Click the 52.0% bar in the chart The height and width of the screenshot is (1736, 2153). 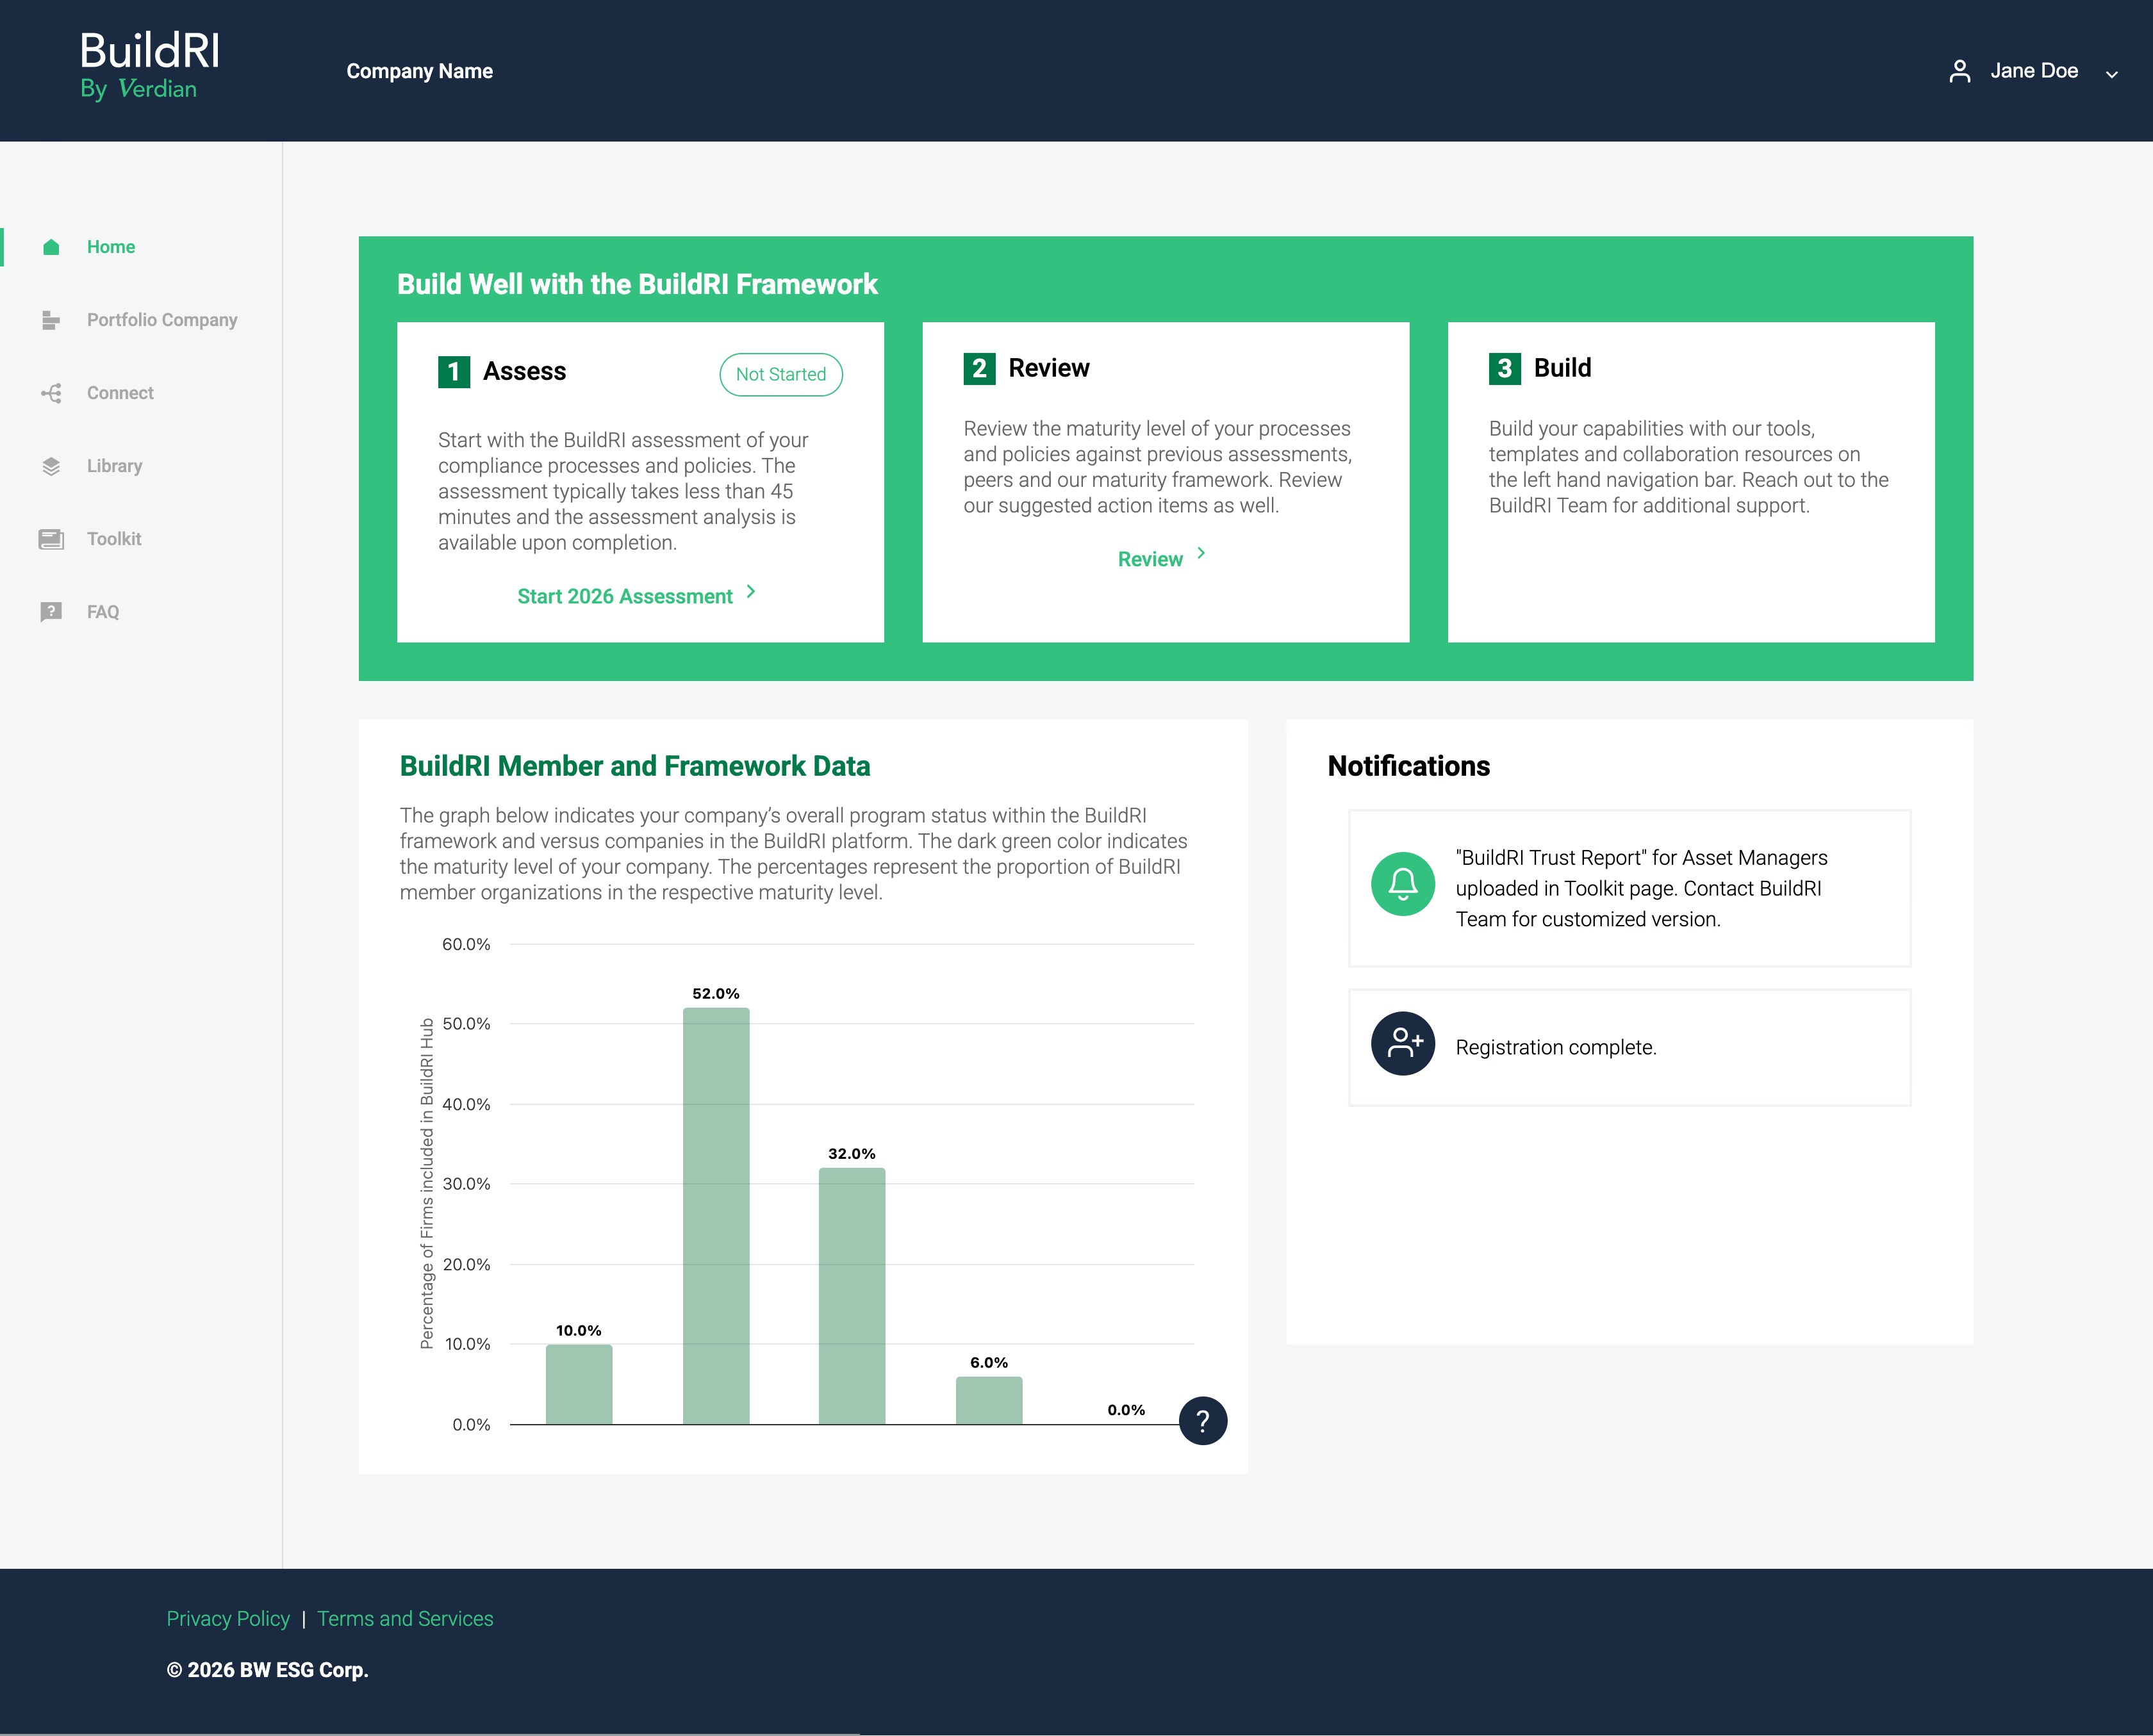point(716,1215)
